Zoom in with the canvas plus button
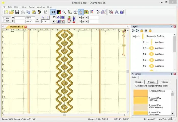Viewport: 178px width, 122px height. pyautogui.click(x=124, y=36)
